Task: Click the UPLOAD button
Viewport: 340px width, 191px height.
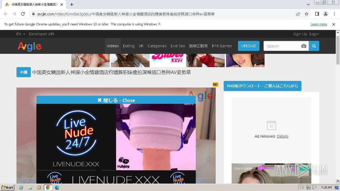Action: [x=249, y=46]
